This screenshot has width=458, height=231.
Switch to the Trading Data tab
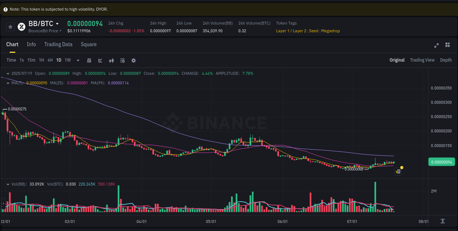point(58,44)
